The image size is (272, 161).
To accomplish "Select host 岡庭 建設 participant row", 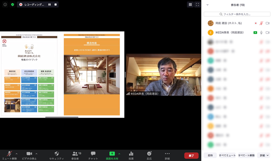I will click(x=237, y=23).
